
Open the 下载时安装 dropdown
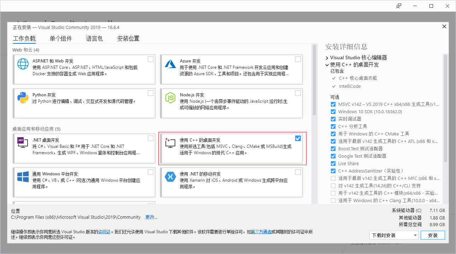tap(394, 235)
